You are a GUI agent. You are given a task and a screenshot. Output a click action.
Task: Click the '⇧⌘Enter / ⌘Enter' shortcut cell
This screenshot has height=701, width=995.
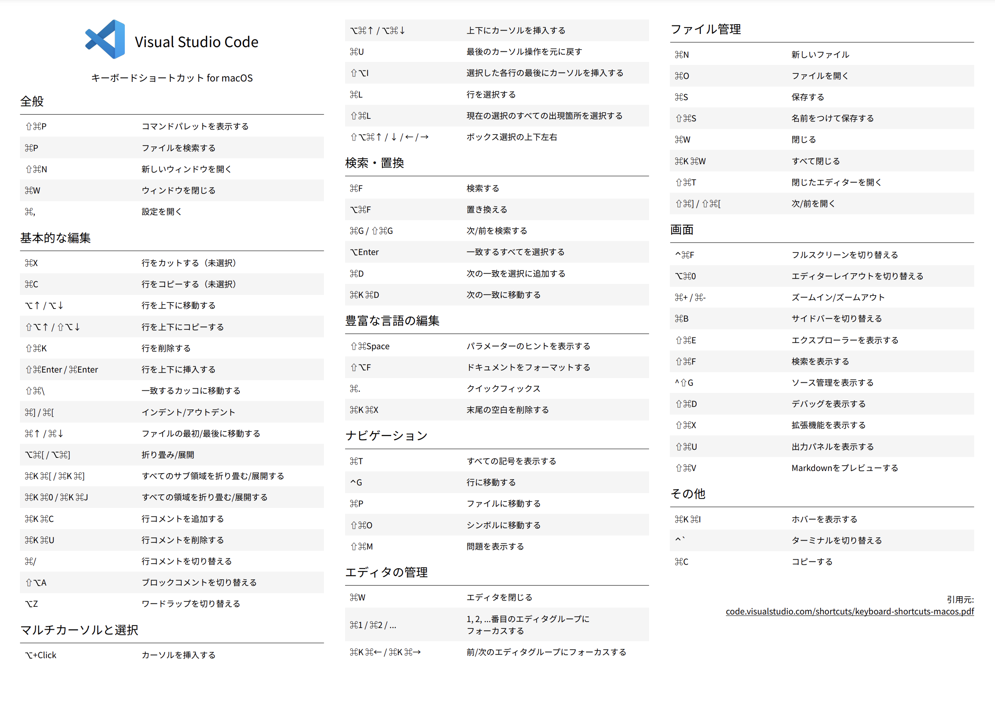(62, 370)
